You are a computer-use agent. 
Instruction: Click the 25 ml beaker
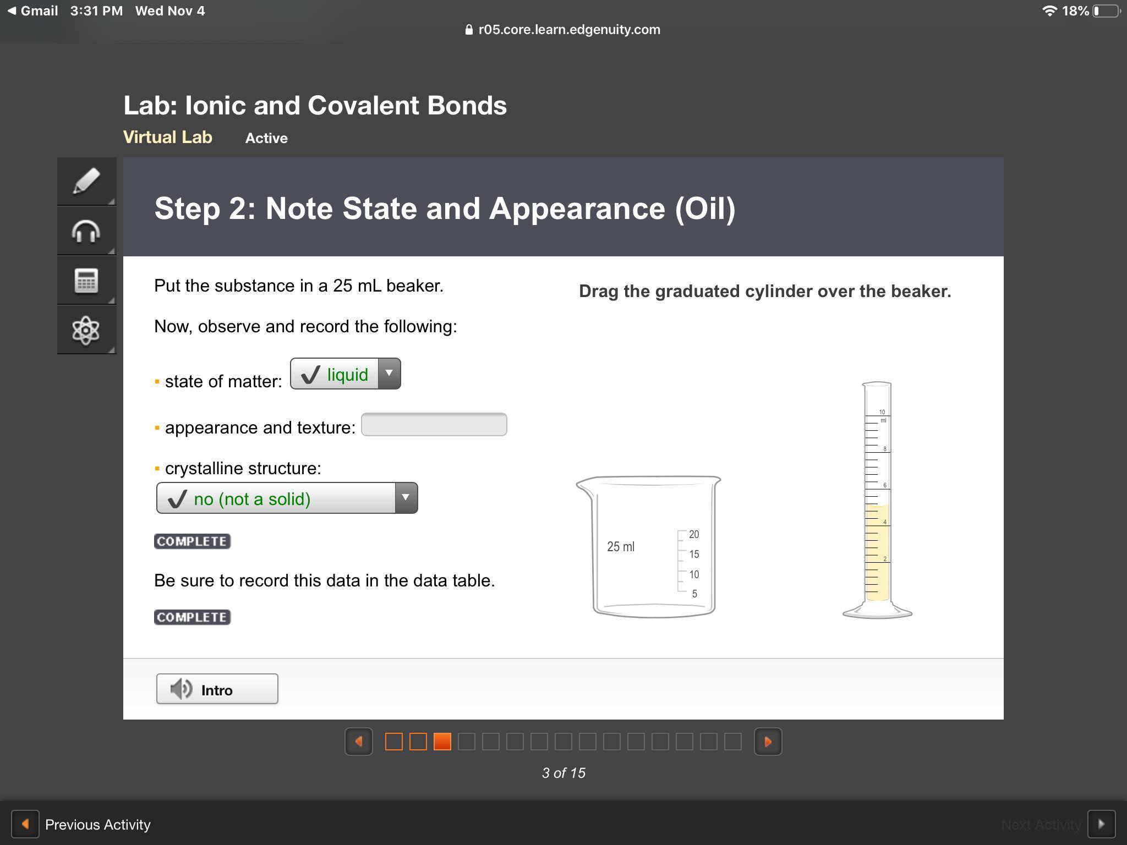(649, 547)
